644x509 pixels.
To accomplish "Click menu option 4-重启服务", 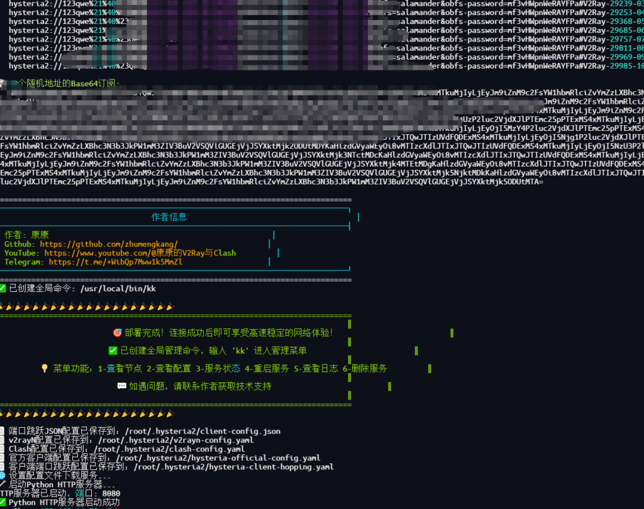I will tap(267, 369).
